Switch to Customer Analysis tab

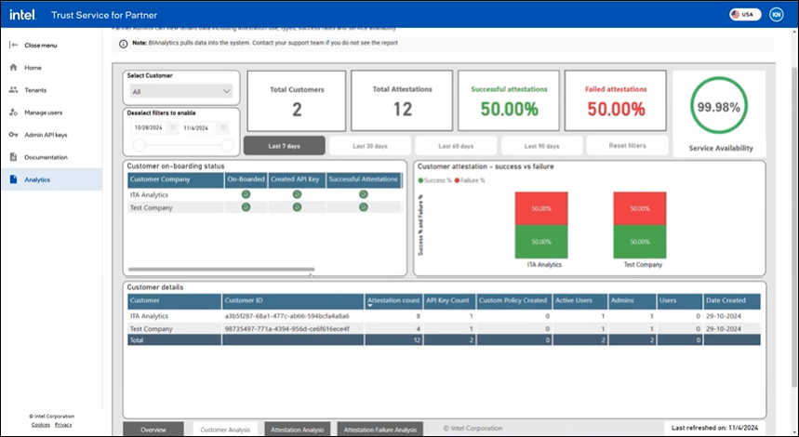pos(225,430)
